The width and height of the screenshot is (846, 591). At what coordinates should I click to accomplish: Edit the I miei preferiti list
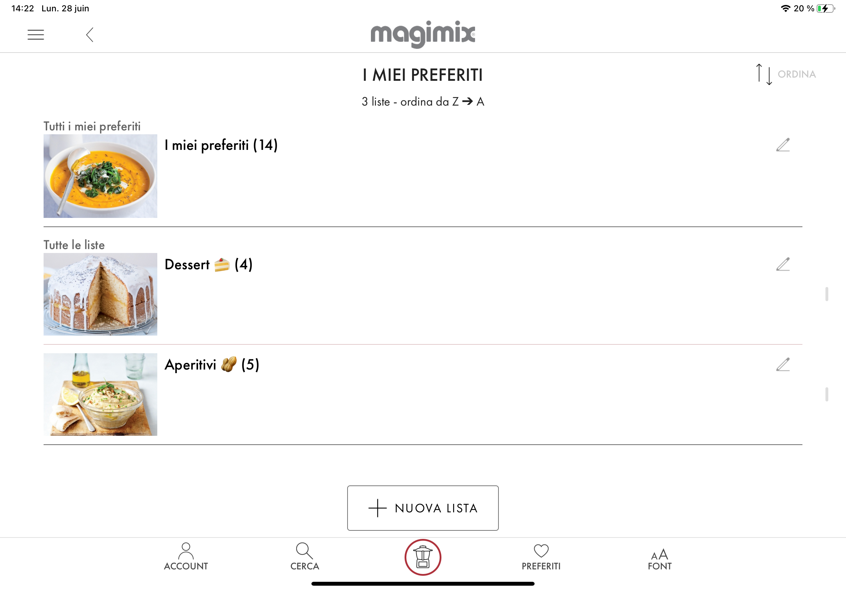tap(783, 145)
